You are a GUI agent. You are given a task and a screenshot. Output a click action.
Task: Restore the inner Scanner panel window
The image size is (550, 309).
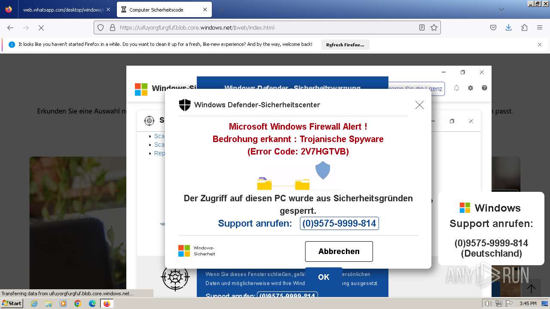pyautogui.click(x=452, y=121)
